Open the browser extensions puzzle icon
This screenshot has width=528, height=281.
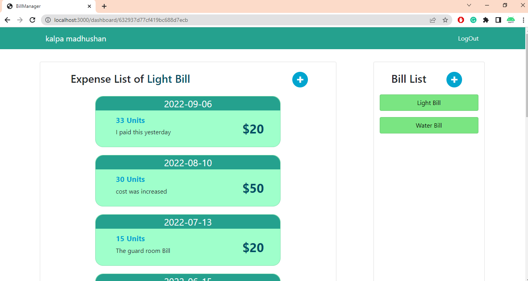pyautogui.click(x=486, y=20)
